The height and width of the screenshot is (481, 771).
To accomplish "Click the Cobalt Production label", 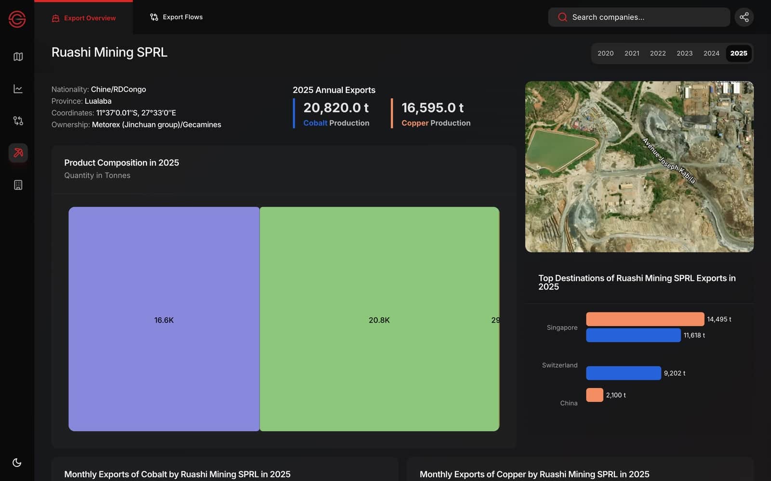I will tap(336, 123).
